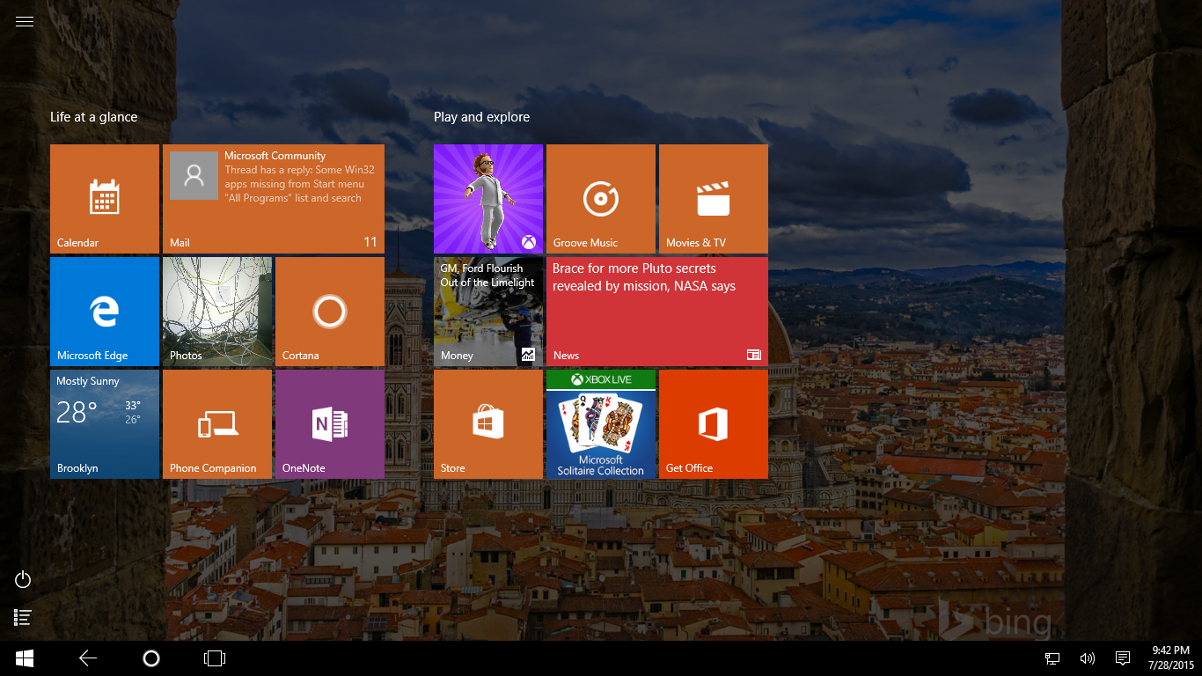Open the Phone Companion tile
Image resolution: width=1202 pixels, height=676 pixels.
point(217,424)
